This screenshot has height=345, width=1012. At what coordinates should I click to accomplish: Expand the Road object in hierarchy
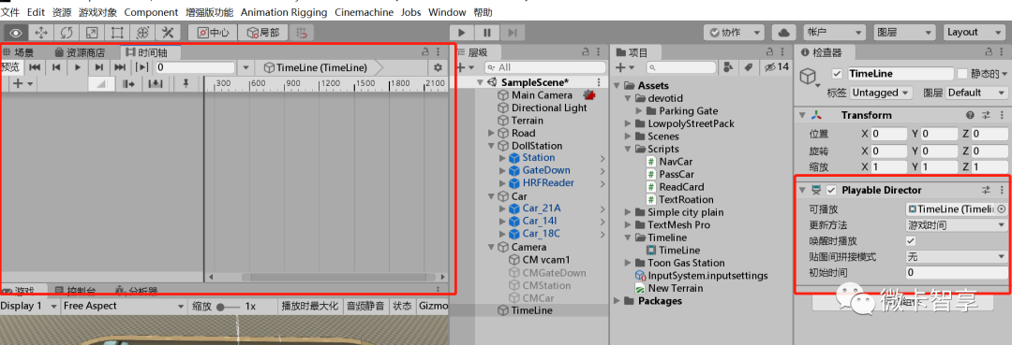click(492, 134)
